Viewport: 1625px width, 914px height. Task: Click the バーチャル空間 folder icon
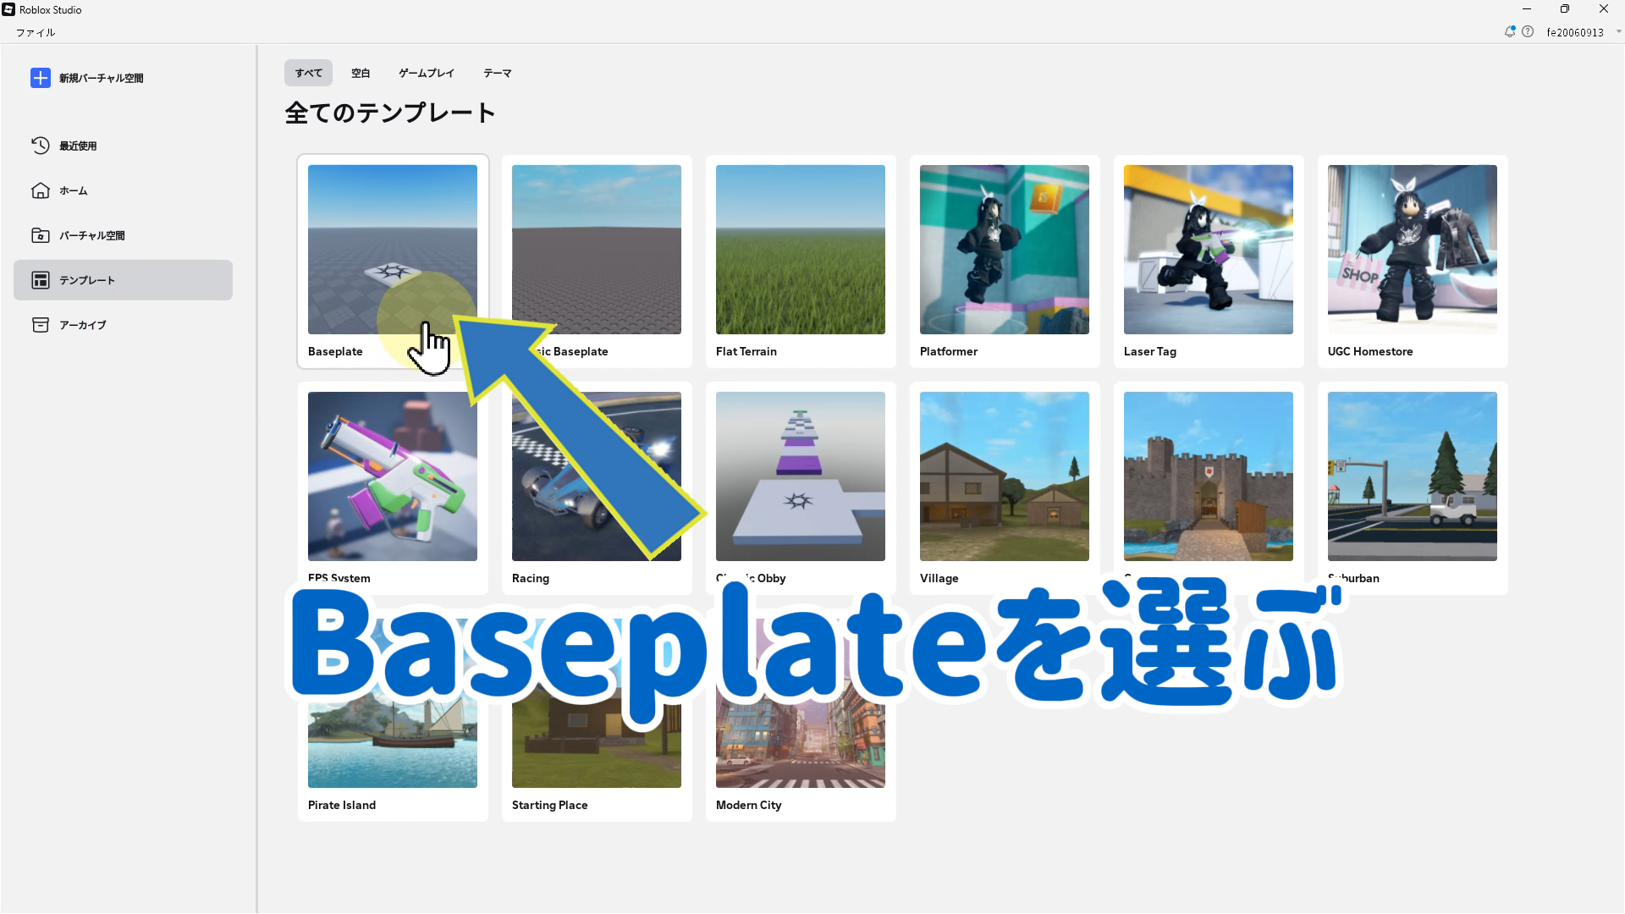point(40,235)
